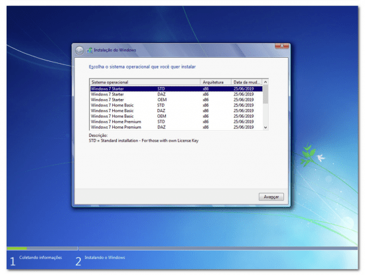Click the x86 cell of Starter OEM row

206,100
